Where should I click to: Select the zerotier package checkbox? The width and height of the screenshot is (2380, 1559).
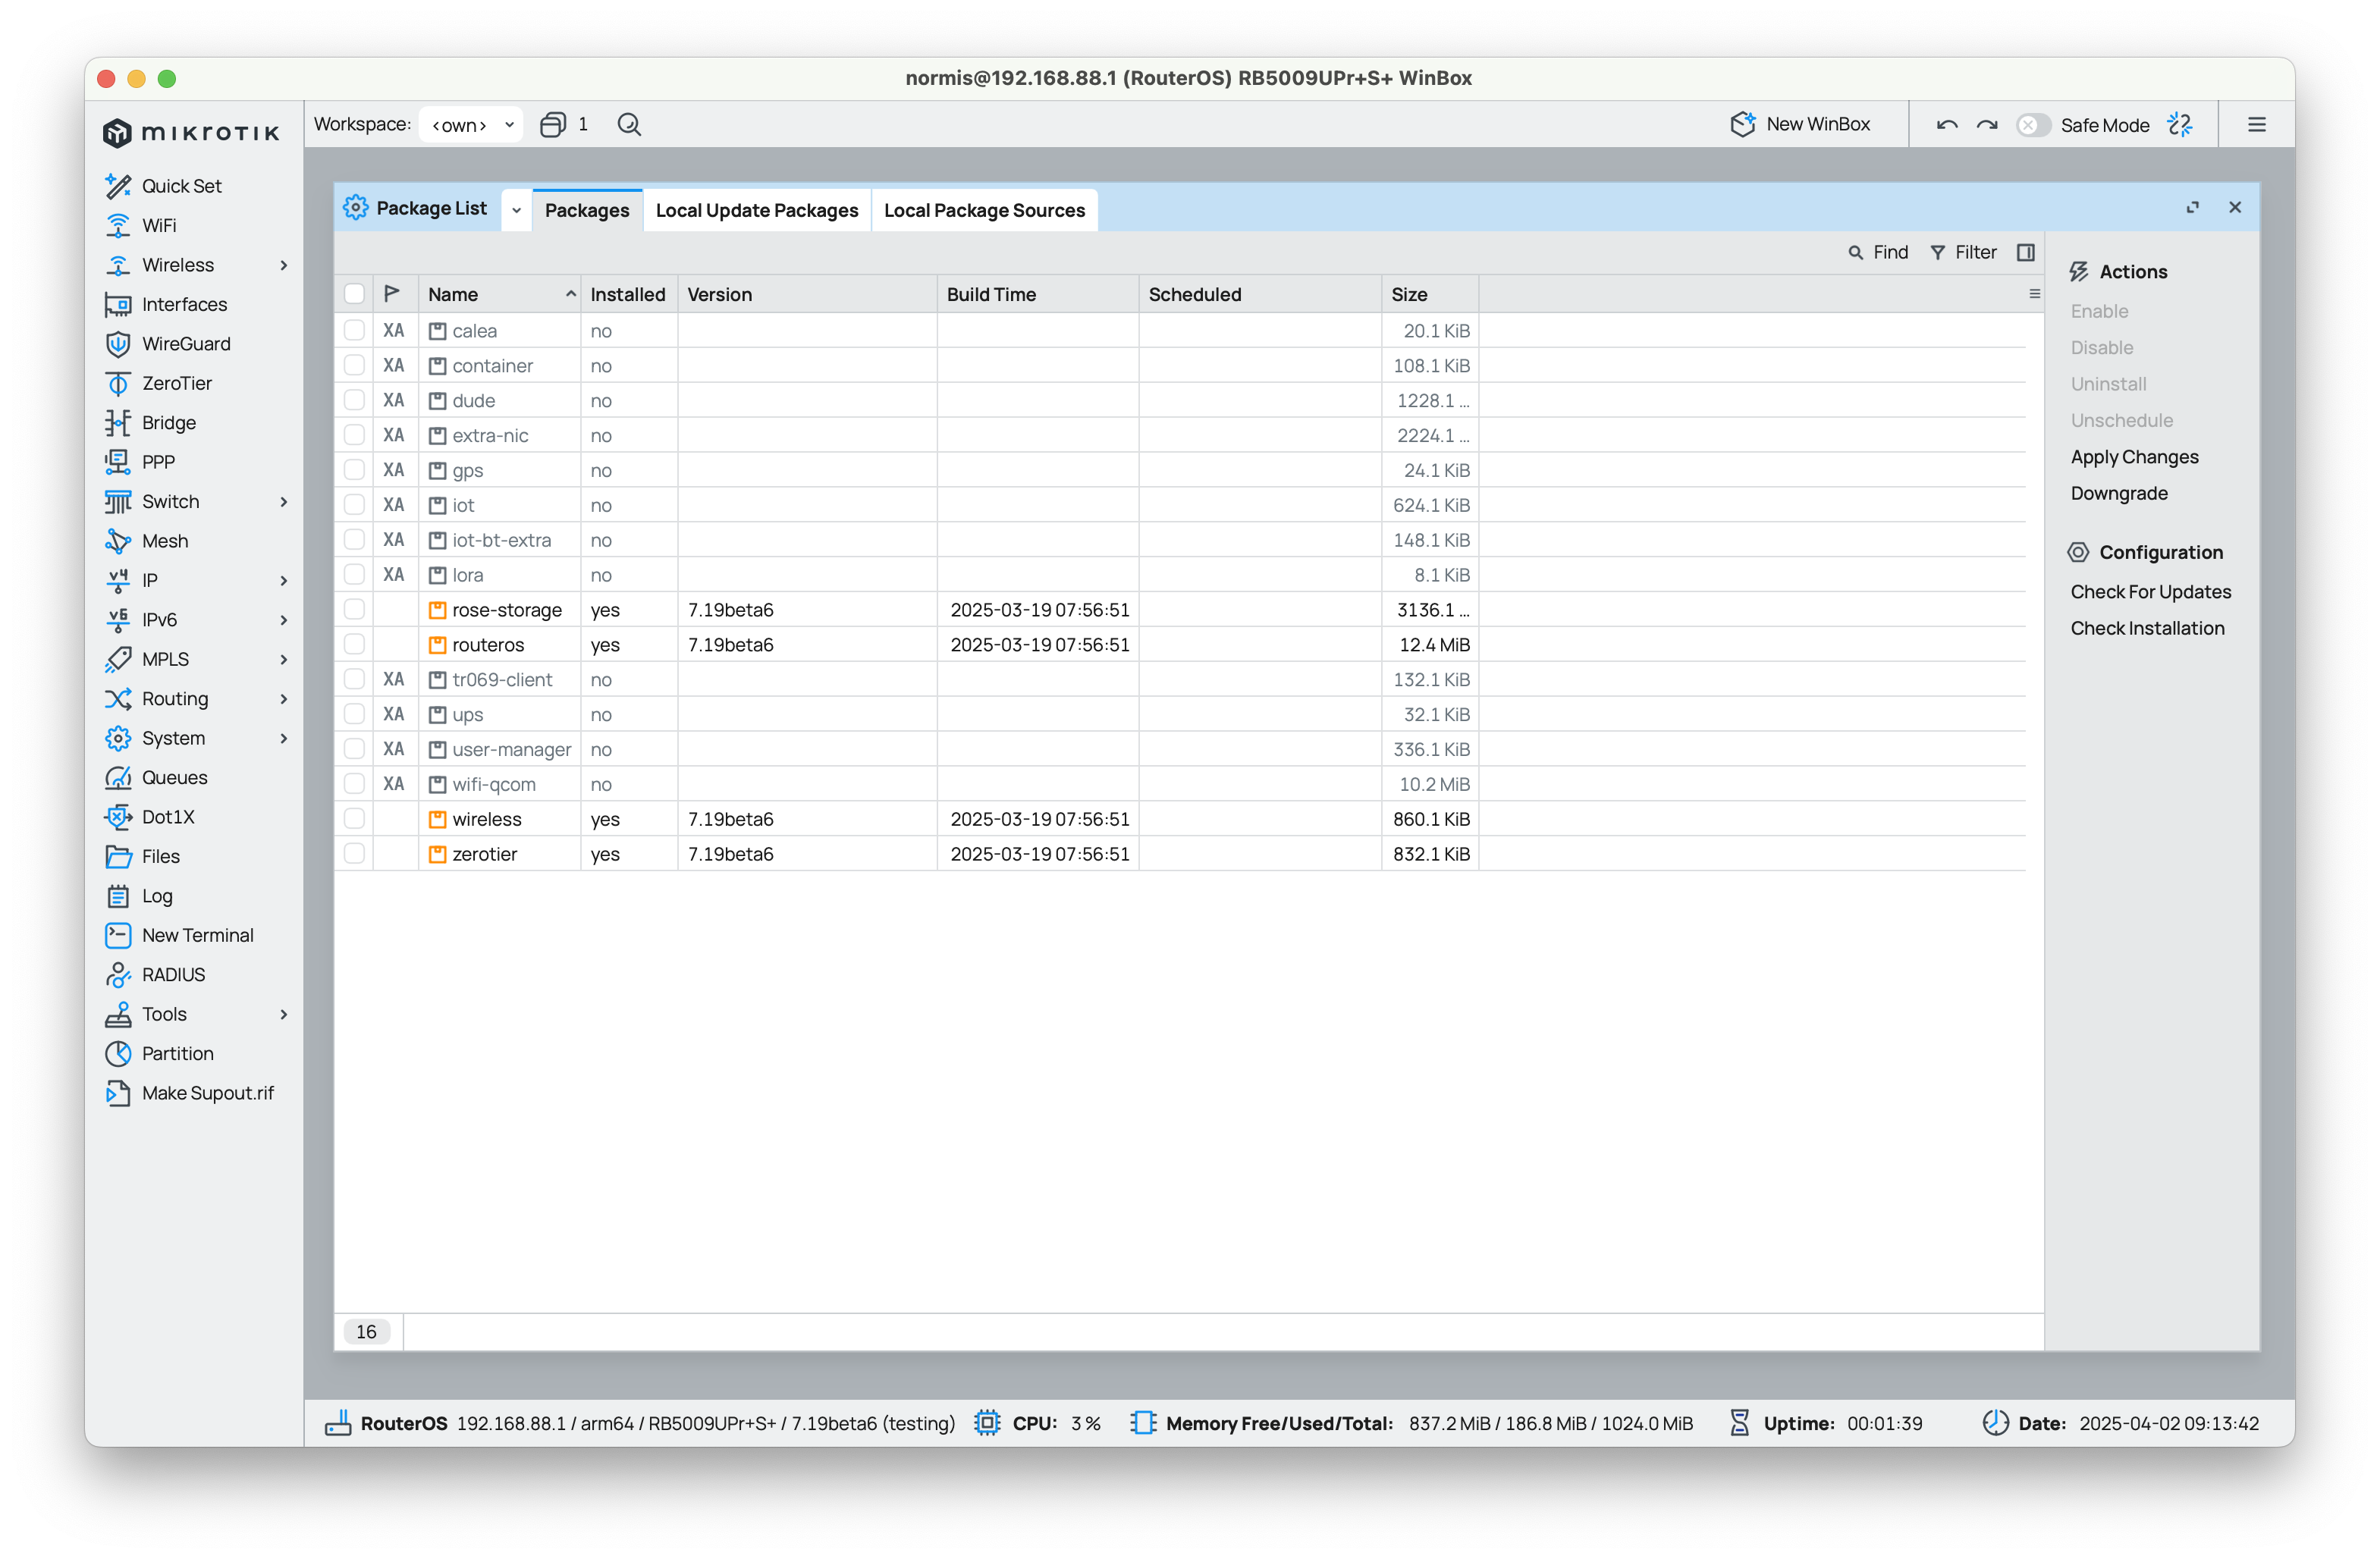[x=355, y=853]
